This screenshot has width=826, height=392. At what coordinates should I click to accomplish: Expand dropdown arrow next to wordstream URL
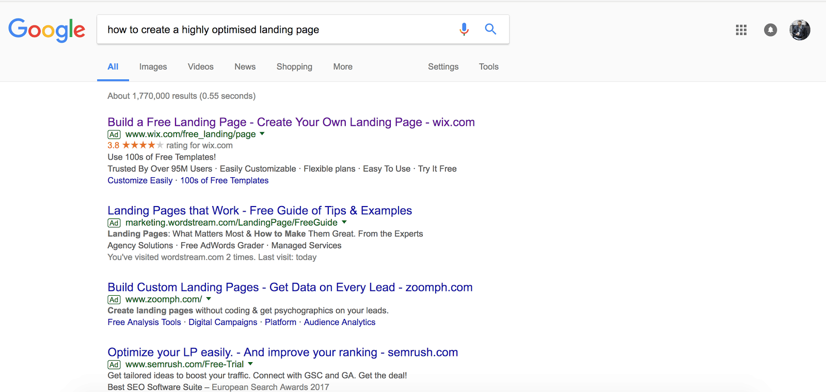tap(344, 223)
